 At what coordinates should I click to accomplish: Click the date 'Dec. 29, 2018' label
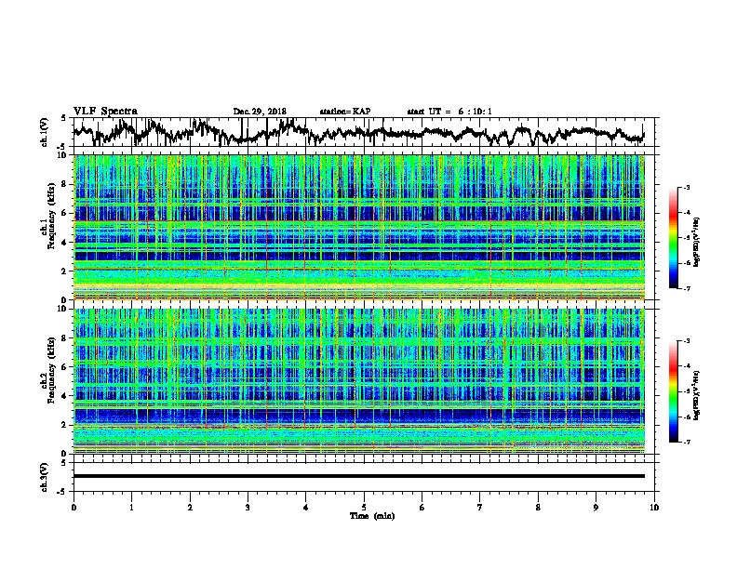point(260,112)
